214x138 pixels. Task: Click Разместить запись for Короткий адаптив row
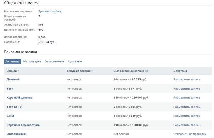187,98
